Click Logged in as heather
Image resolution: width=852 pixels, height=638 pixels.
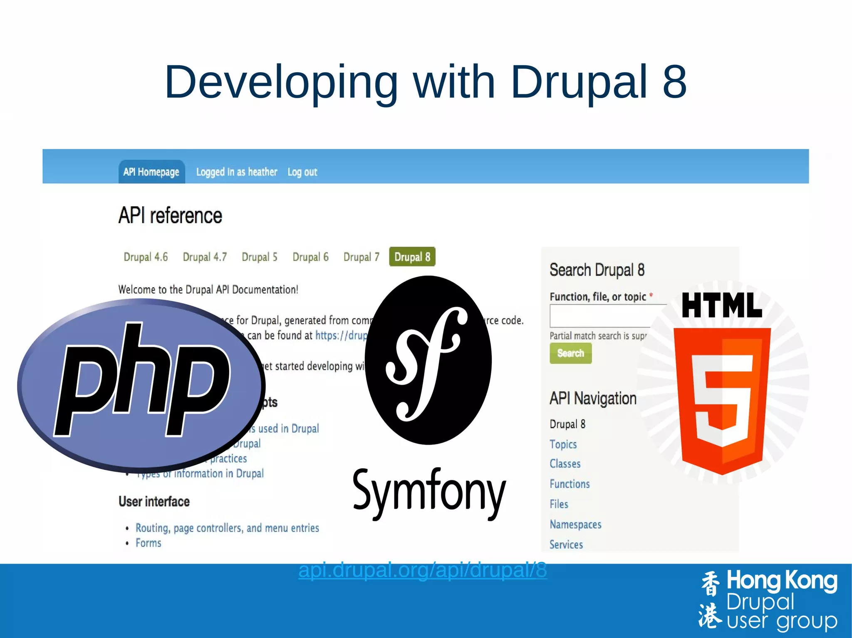tap(236, 172)
